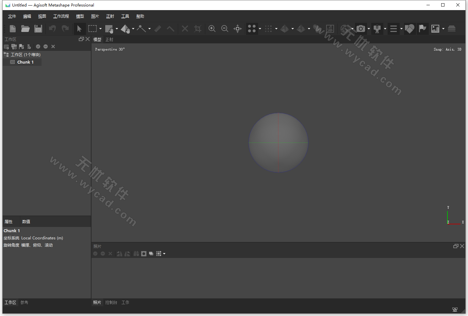The height and width of the screenshot is (316, 468).
Task: Open the 工作流程 menu
Action: 61,16
